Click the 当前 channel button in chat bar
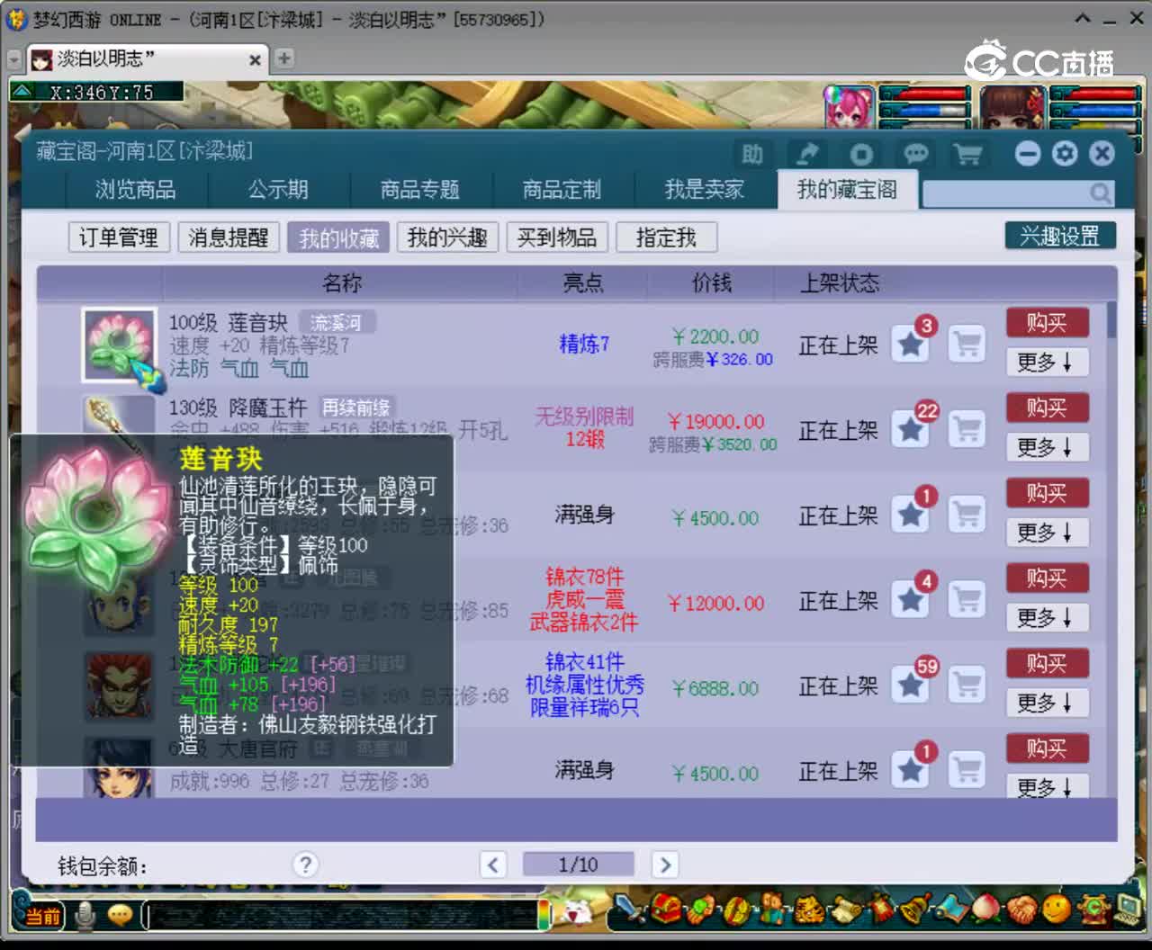1152x950 pixels. [41, 916]
